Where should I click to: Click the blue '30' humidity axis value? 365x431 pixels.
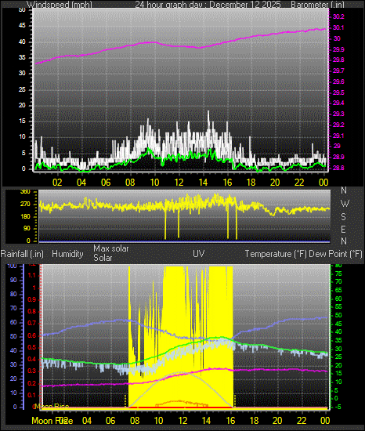tap(13, 364)
